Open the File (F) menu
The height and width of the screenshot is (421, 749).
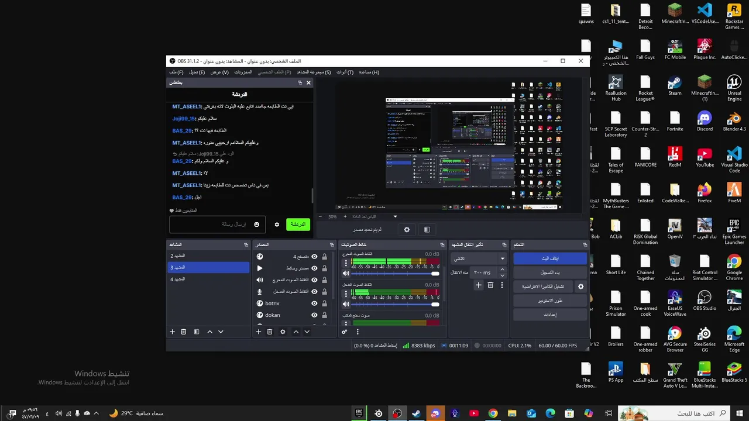point(177,72)
